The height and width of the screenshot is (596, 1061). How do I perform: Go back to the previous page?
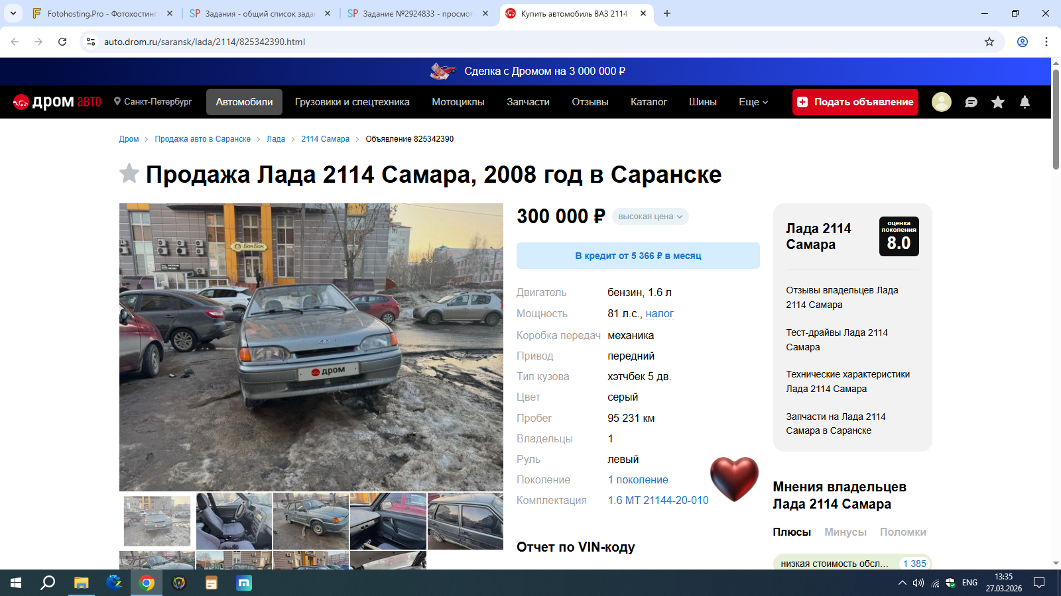click(x=15, y=42)
